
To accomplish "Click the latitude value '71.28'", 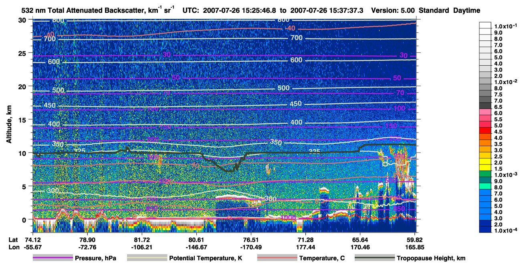I will click(305, 240).
